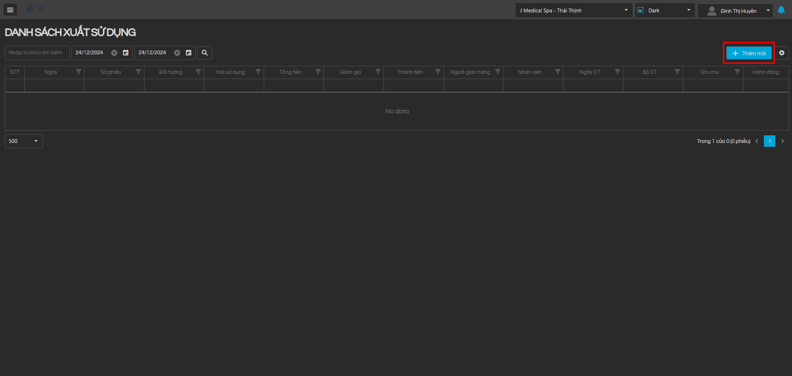Open filter on Ngày column

click(x=79, y=72)
